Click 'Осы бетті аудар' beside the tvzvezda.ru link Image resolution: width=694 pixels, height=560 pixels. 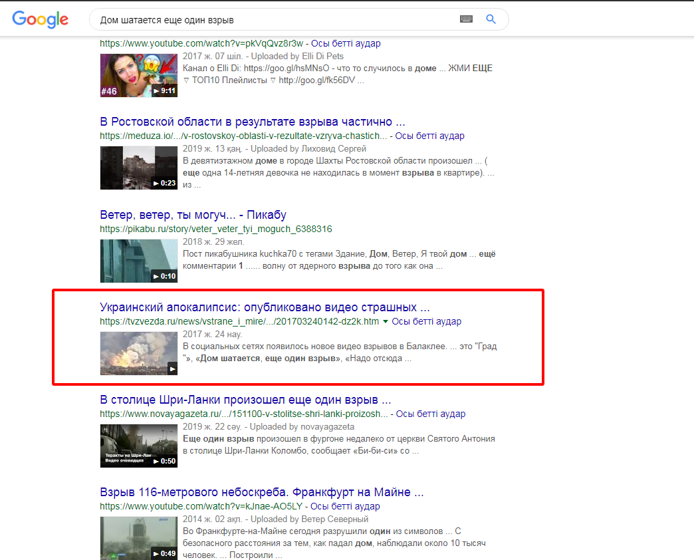(426, 321)
